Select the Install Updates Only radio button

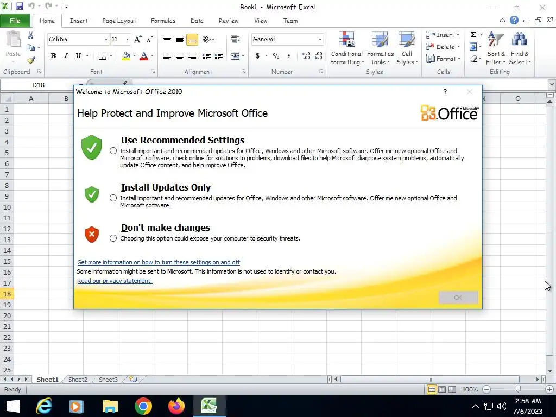[x=113, y=198]
